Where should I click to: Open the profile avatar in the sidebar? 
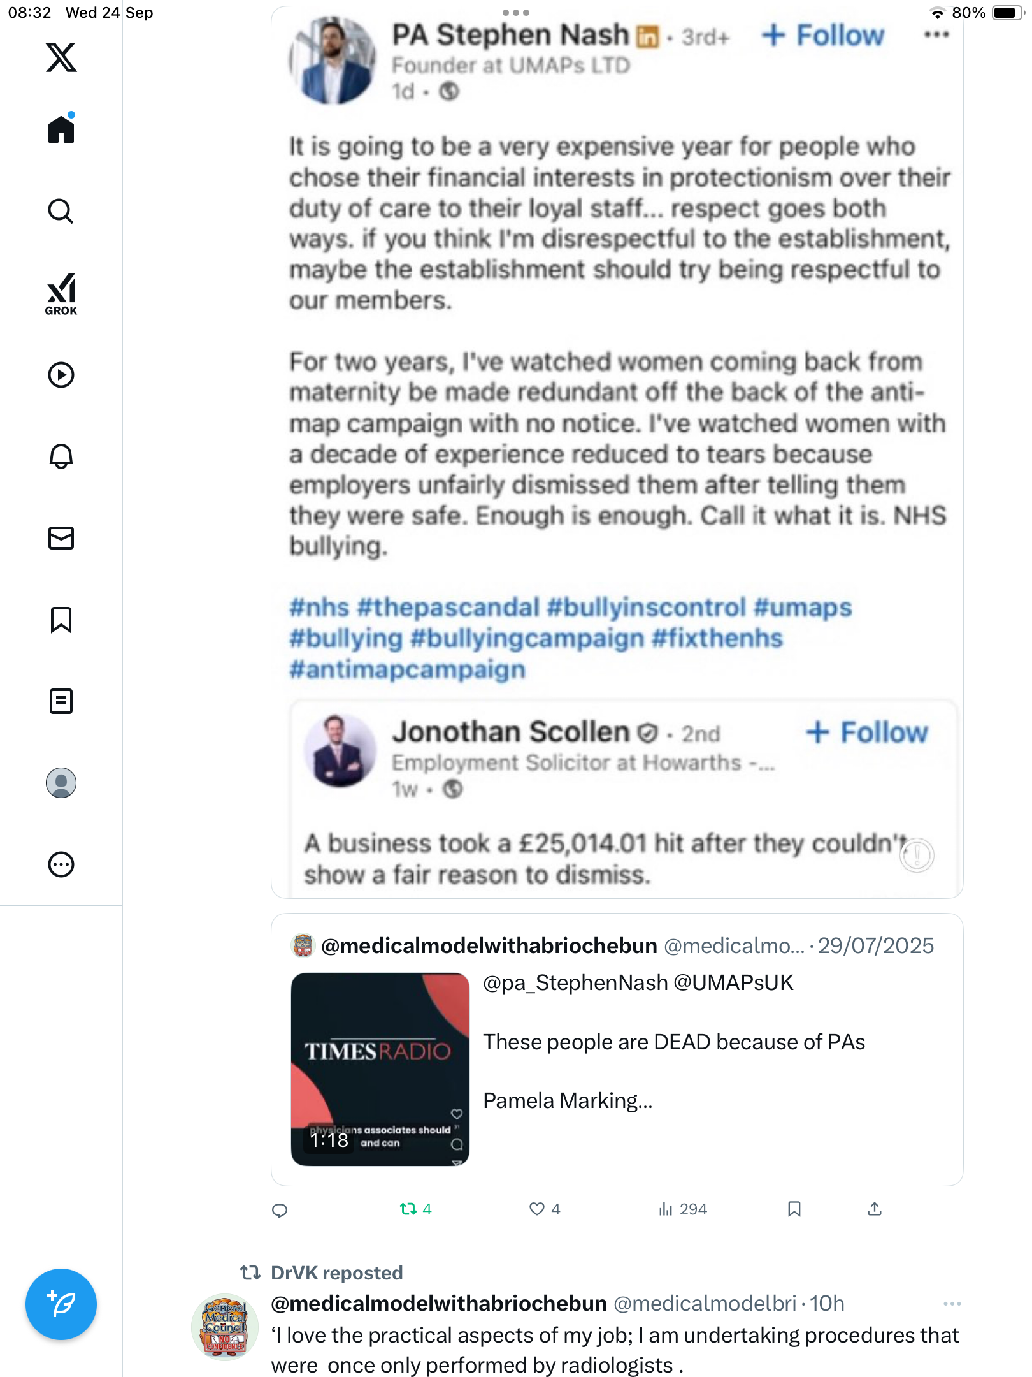[61, 783]
